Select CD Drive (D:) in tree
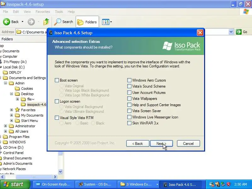The width and height of the screenshot is (252, 189). pyautogui.click(x=13, y=147)
